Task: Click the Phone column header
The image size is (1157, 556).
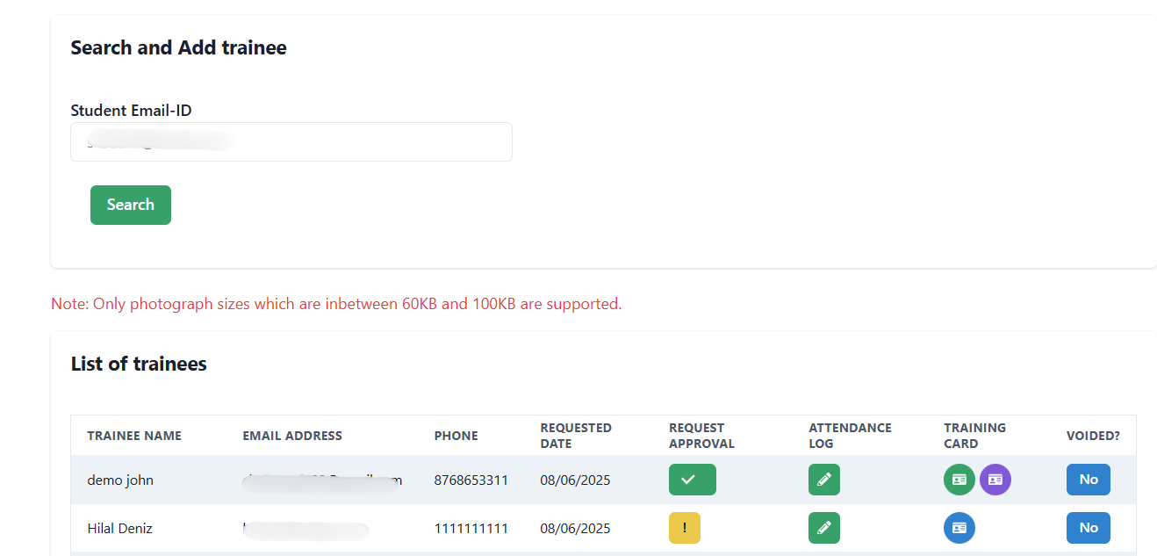Action: 456,436
